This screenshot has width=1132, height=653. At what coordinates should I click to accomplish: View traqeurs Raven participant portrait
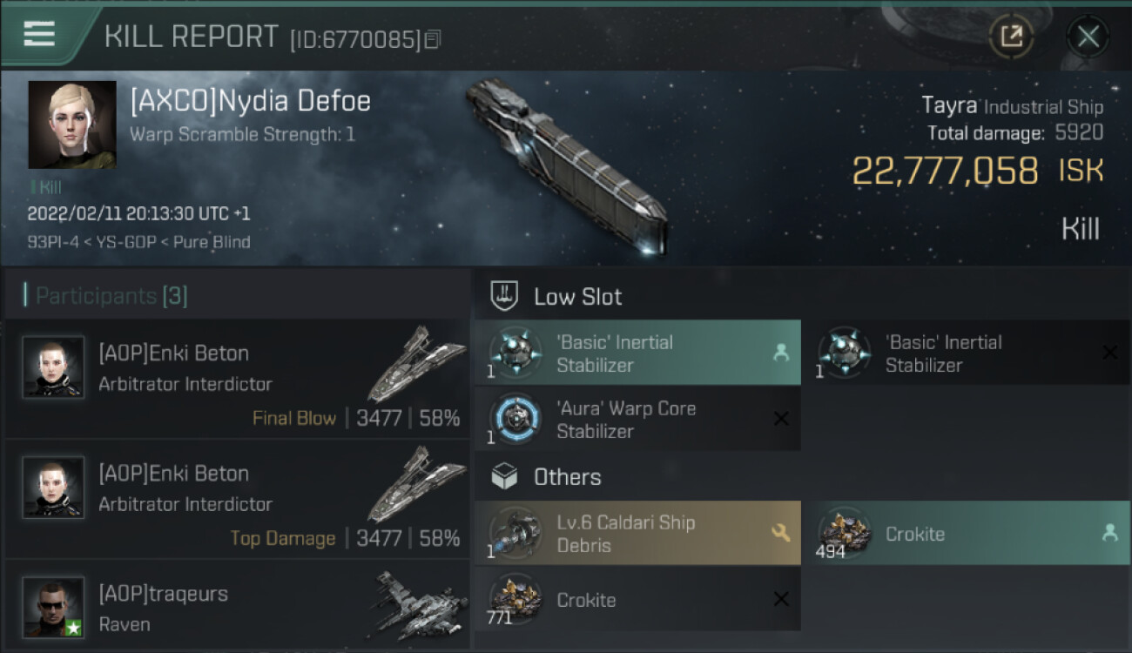click(53, 607)
